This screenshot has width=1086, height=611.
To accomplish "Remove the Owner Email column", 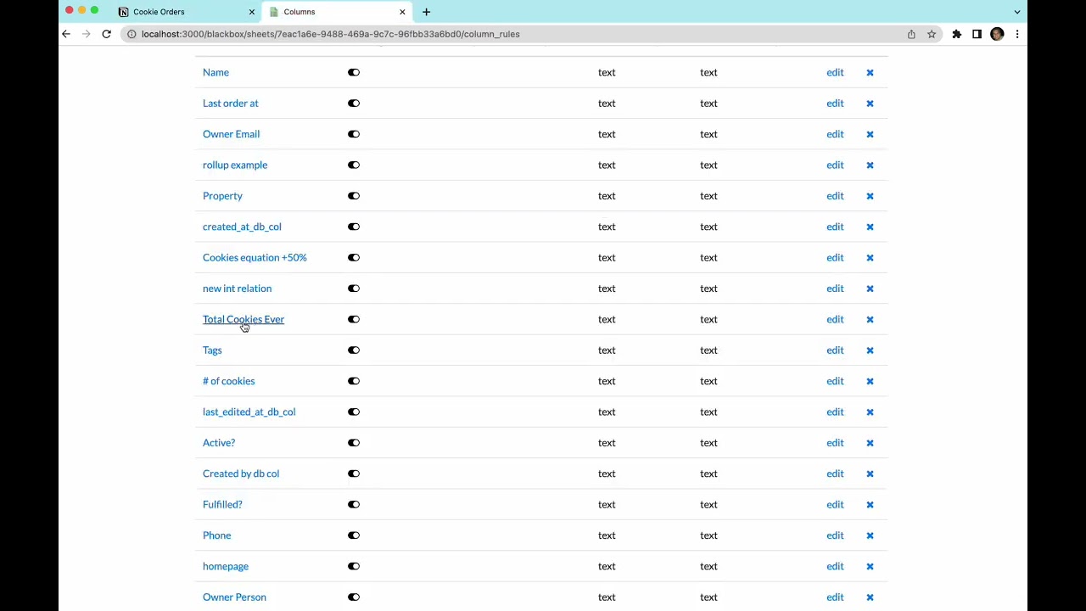I will point(870,134).
